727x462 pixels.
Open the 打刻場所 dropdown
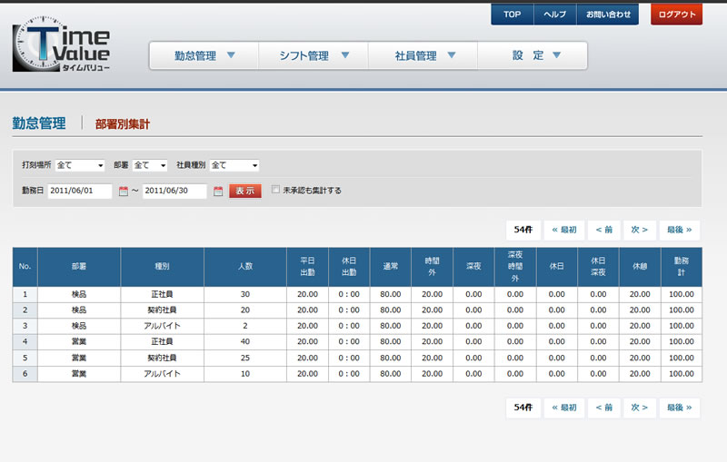coord(80,165)
